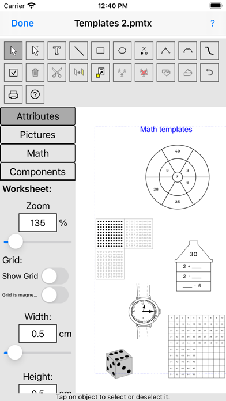Select the hundreds chart number table
The image size is (226, 401).
pyautogui.click(x=197, y=346)
